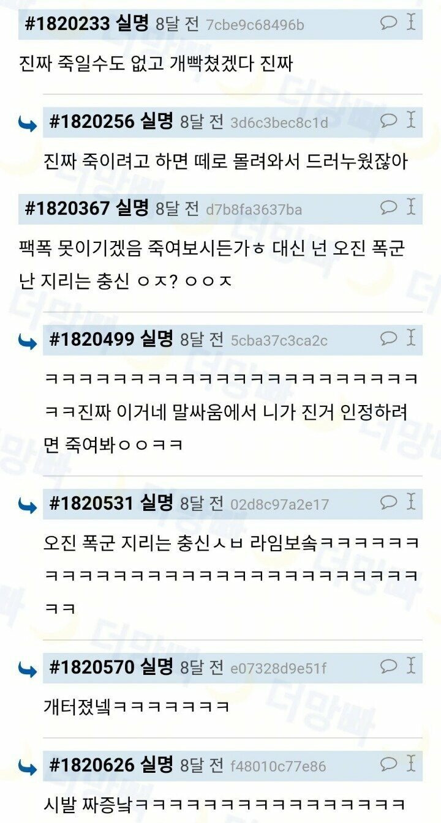The width and height of the screenshot is (441, 823).
Task: Click the text cursor icon on comment #1820531
Action: coord(411,502)
